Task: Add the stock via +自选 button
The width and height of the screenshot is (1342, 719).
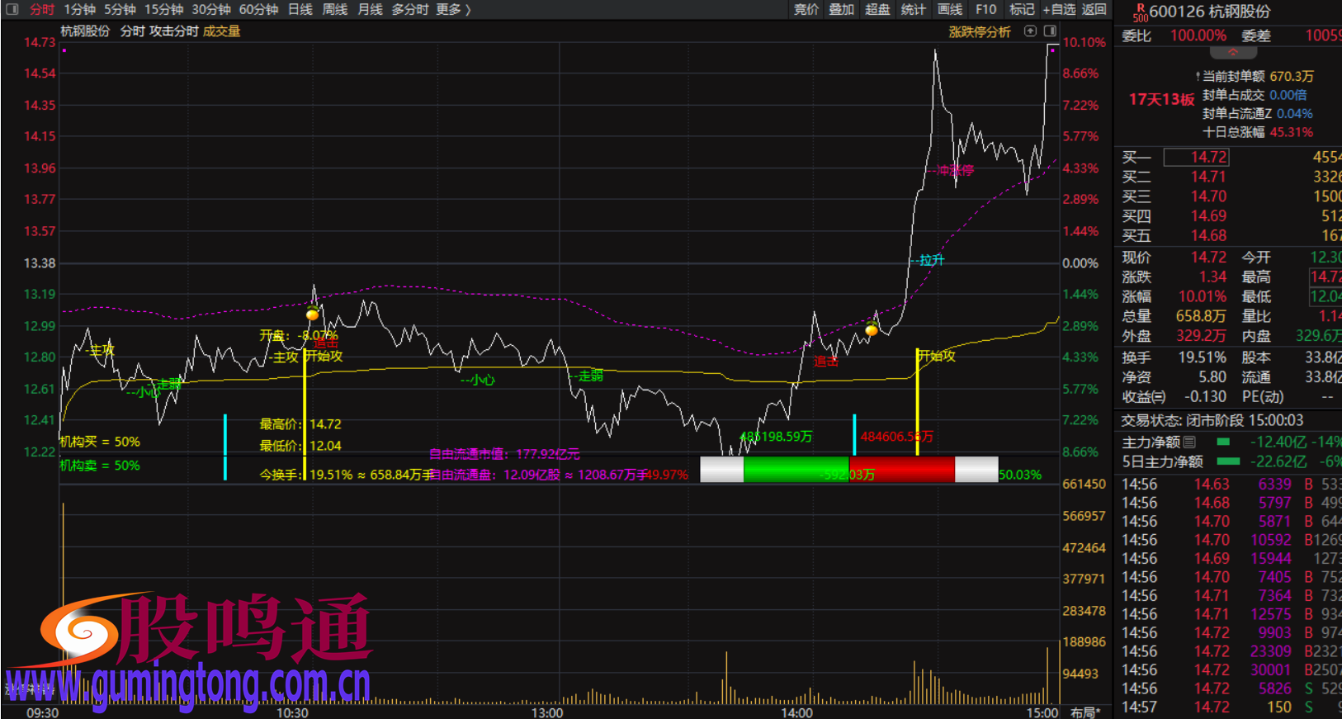Action: (x=1059, y=9)
